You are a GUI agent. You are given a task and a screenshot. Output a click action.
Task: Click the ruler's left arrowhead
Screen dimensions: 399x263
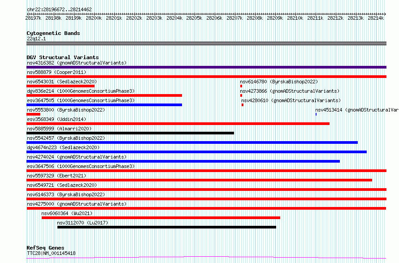point(28,14)
